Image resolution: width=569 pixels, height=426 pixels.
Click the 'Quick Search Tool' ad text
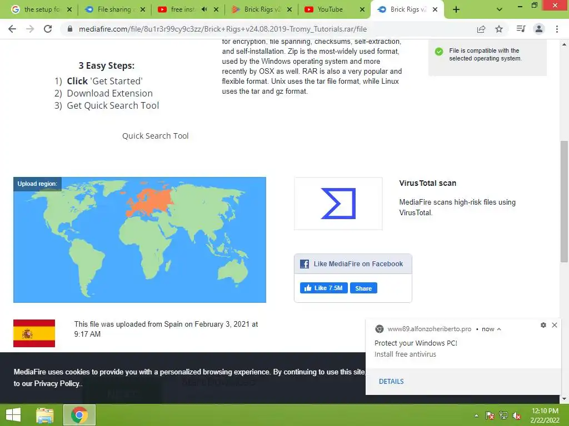point(156,136)
